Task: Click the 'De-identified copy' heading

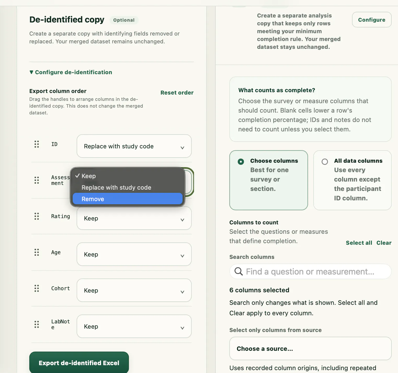Action: pos(67,20)
